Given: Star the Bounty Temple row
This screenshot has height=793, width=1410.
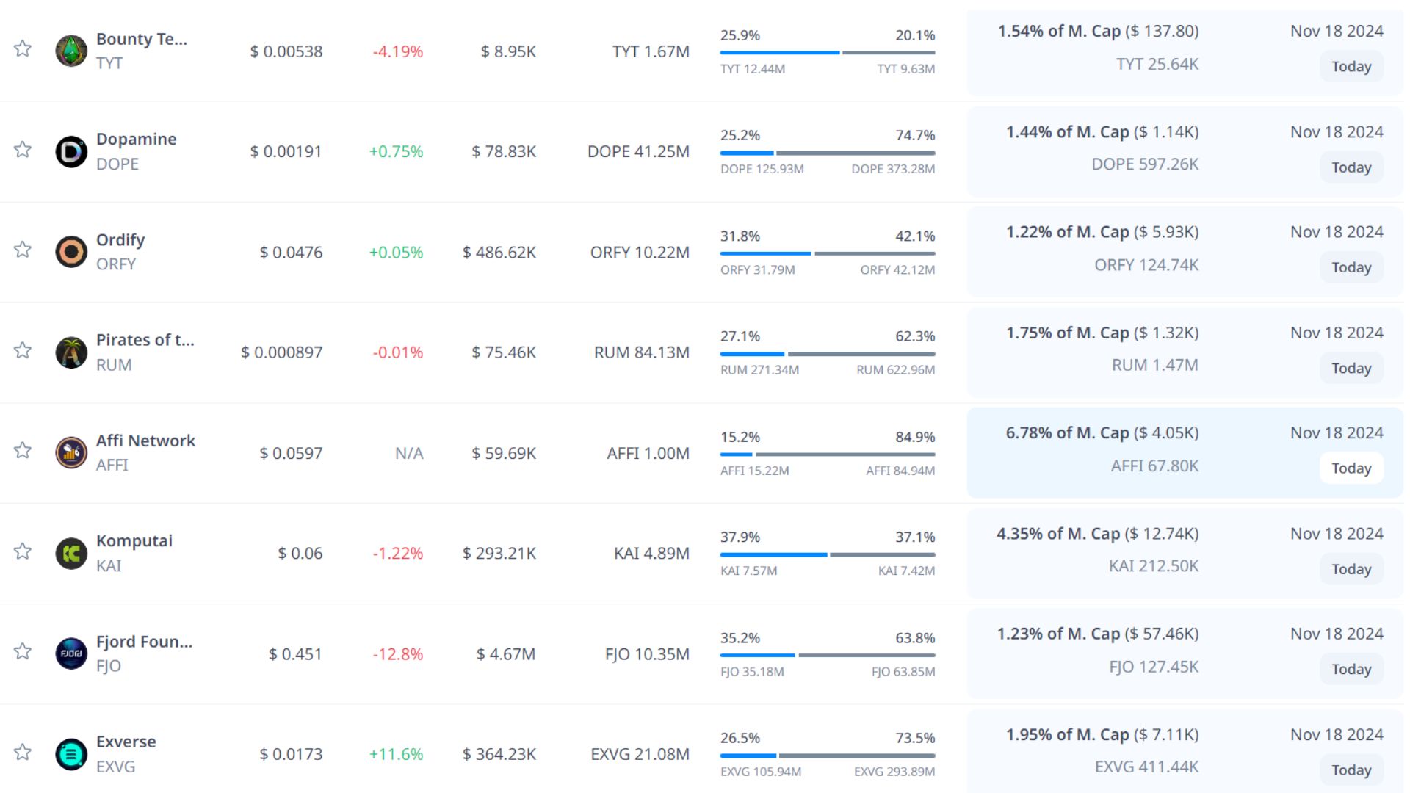Looking at the screenshot, I should [23, 49].
